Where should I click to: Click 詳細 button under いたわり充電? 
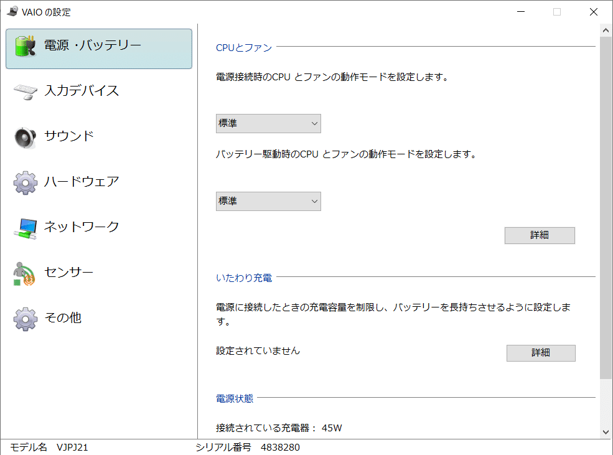541,353
